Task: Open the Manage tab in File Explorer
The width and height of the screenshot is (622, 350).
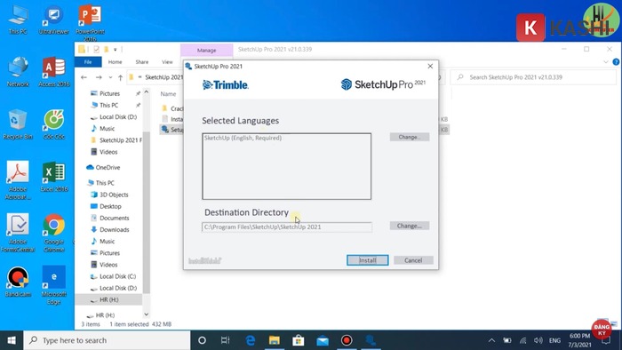Action: tap(207, 51)
